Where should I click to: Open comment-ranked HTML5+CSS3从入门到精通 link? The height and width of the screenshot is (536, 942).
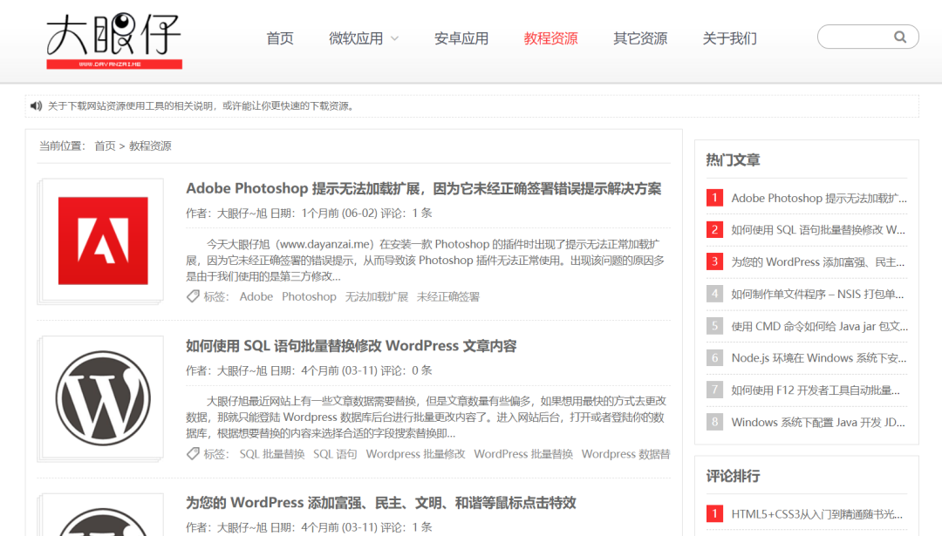click(817, 514)
